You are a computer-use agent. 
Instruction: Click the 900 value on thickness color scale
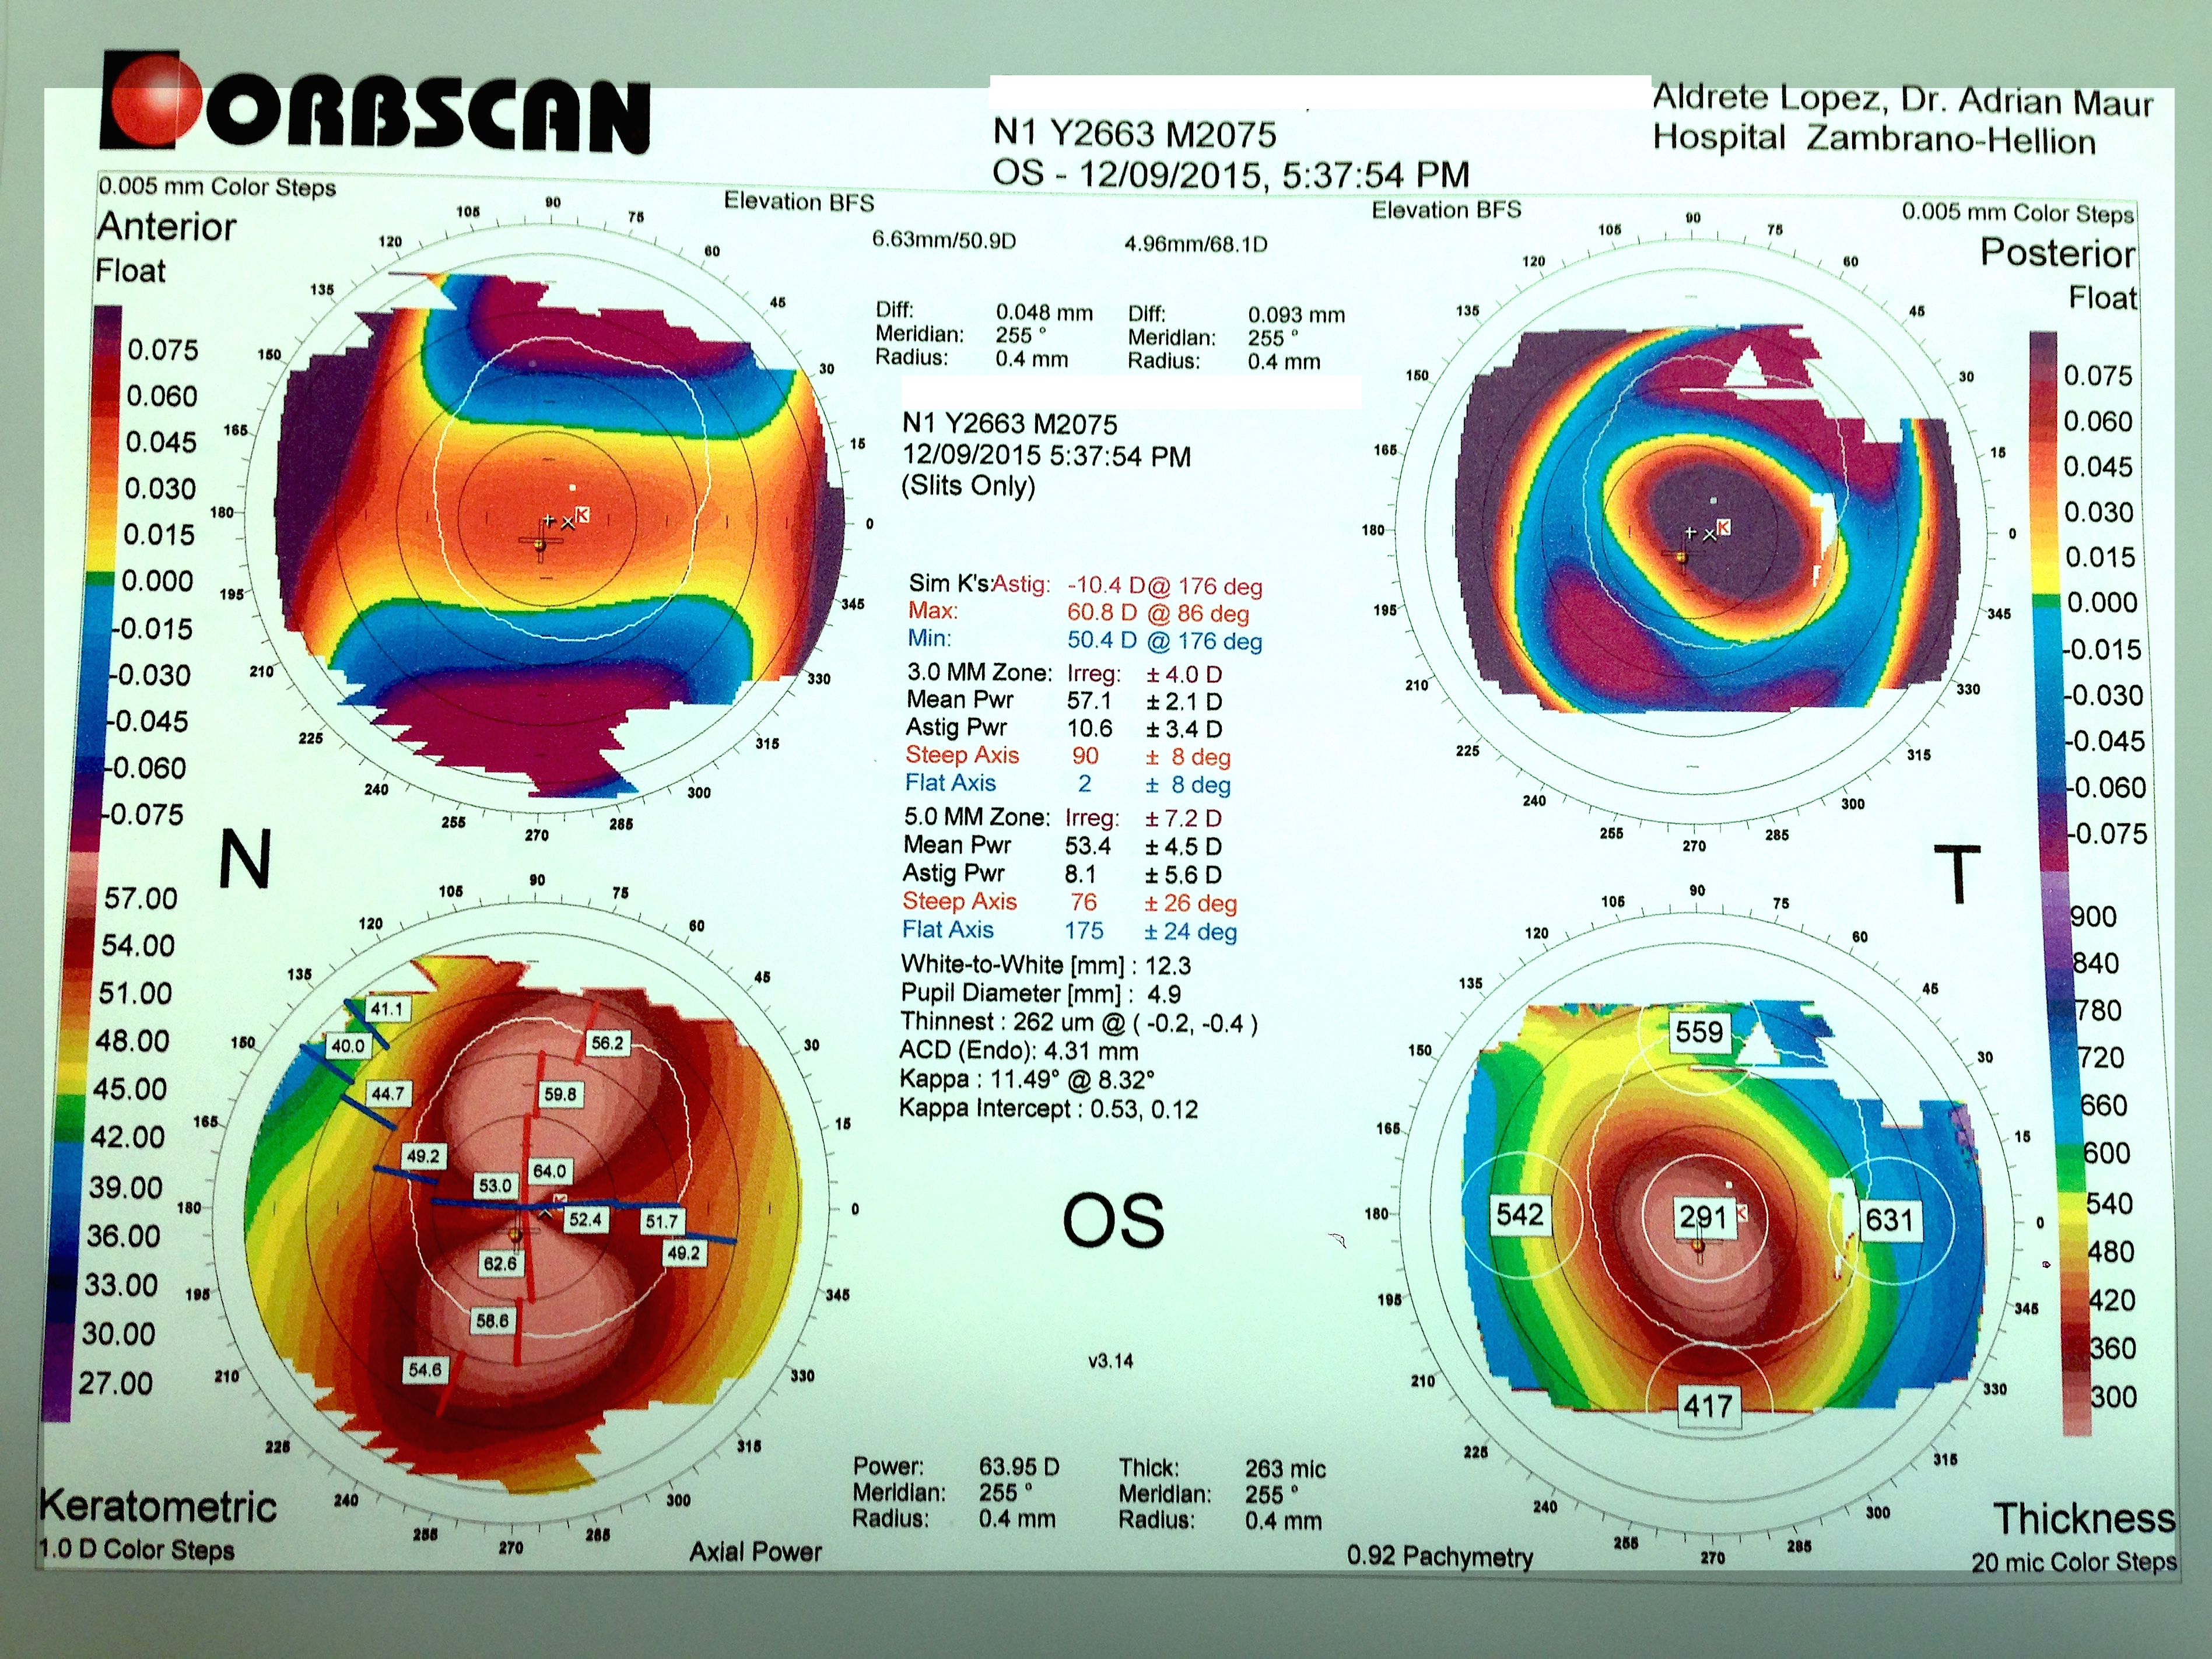(2094, 916)
